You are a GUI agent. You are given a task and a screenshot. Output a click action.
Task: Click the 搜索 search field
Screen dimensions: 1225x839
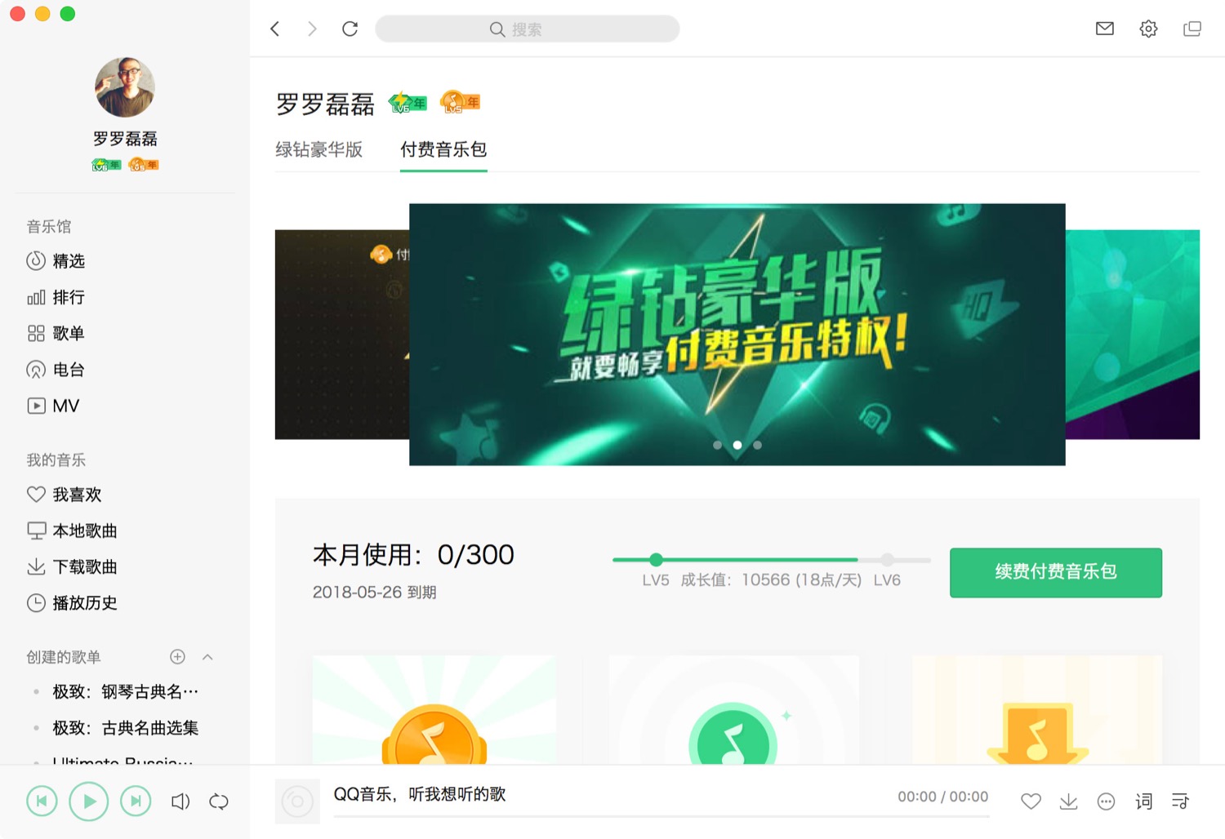(527, 29)
